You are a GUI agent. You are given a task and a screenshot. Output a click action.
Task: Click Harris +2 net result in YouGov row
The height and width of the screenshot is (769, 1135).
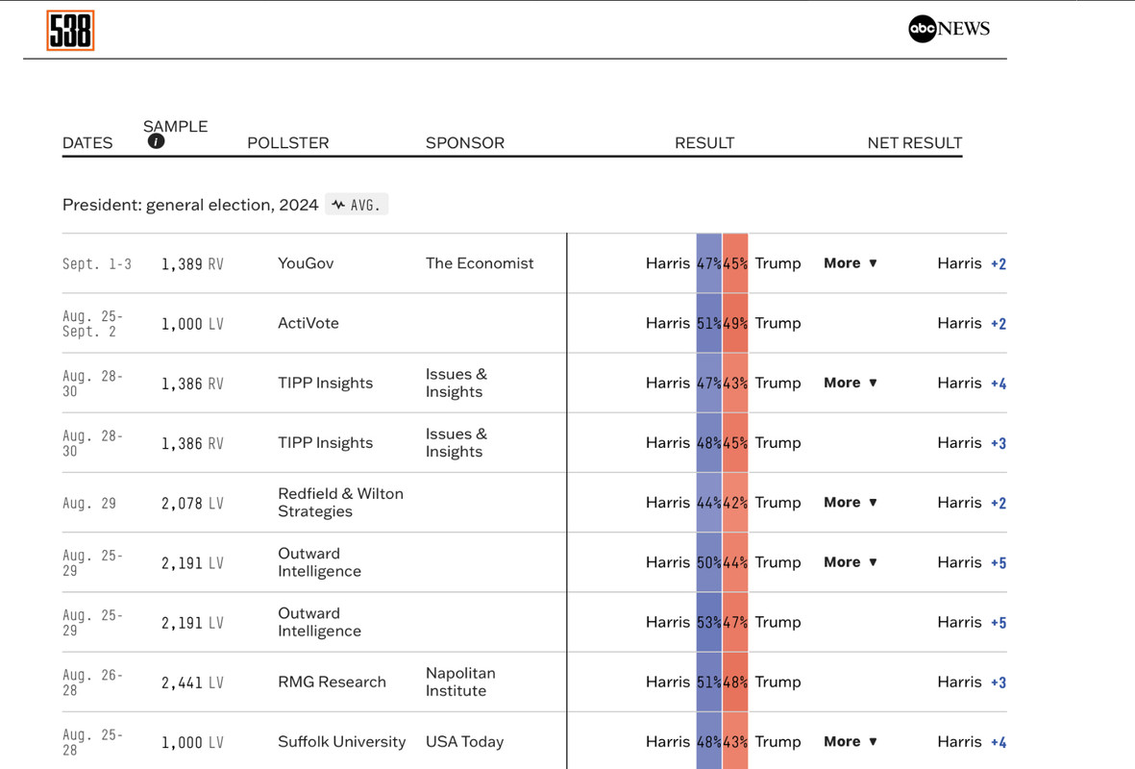click(972, 263)
